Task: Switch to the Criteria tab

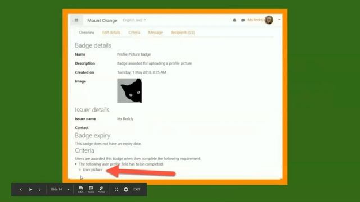Action: (134, 33)
